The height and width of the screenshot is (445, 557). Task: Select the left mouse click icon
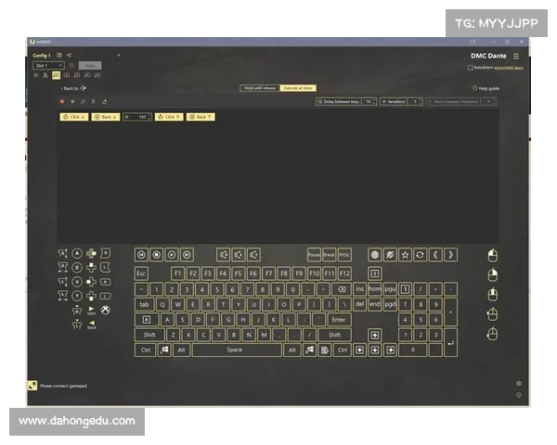pos(493,255)
